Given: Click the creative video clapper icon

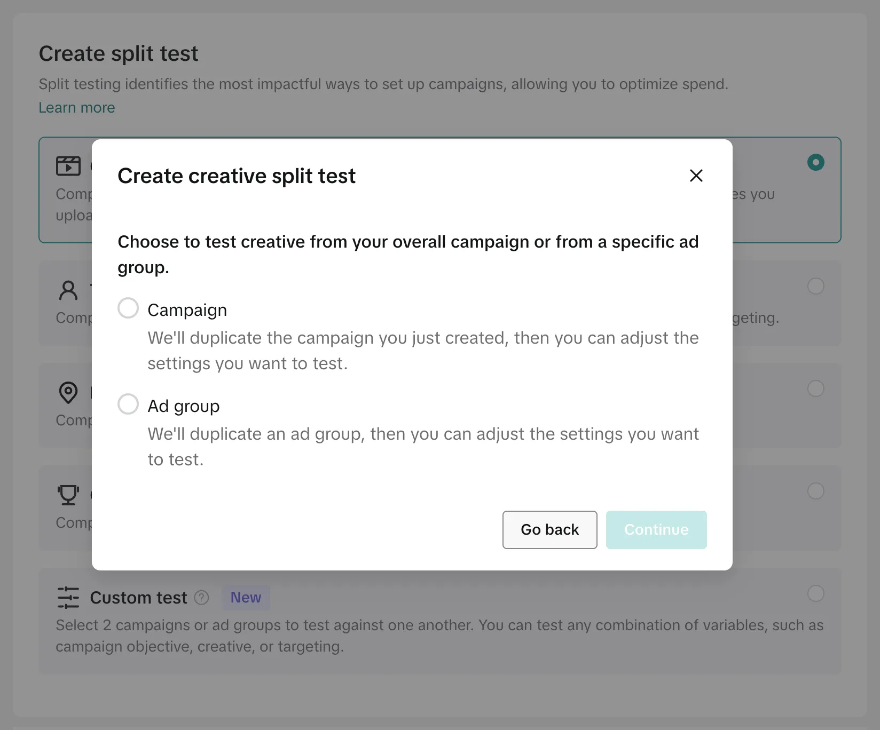Looking at the screenshot, I should point(68,166).
